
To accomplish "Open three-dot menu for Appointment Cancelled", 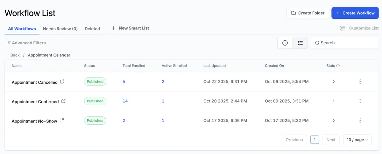I will (x=360, y=82).
